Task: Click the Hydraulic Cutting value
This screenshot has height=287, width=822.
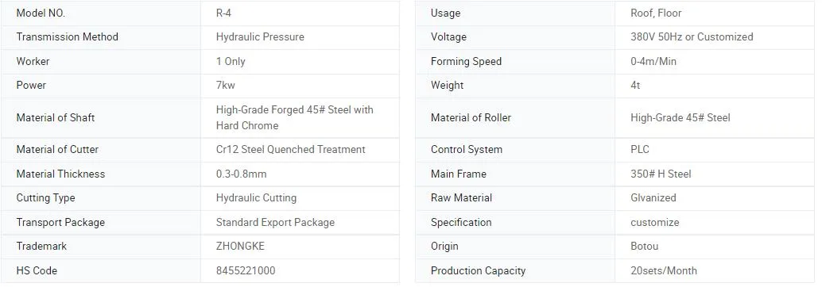Action: (256, 198)
